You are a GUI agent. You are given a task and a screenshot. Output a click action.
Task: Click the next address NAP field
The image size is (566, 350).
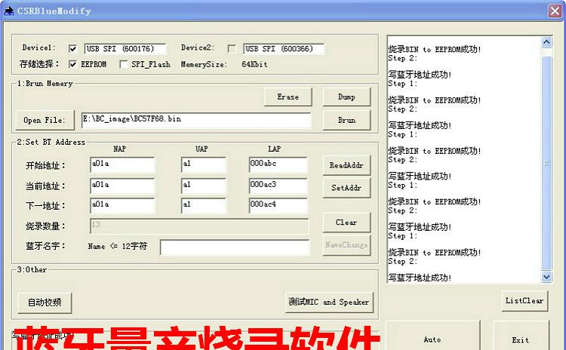coord(122,205)
